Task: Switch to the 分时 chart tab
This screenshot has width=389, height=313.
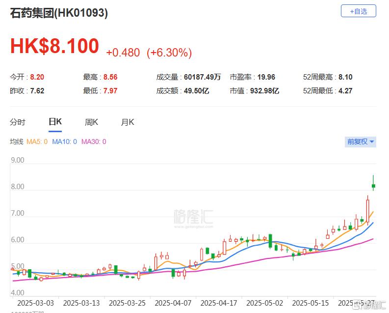Action: (x=18, y=122)
